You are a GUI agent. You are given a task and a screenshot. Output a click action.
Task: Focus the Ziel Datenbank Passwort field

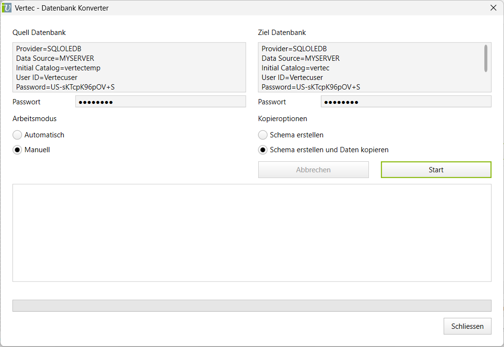[405, 101]
